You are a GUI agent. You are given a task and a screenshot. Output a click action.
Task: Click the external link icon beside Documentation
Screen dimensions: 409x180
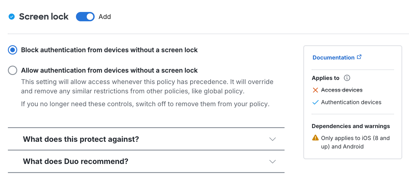[x=359, y=57]
